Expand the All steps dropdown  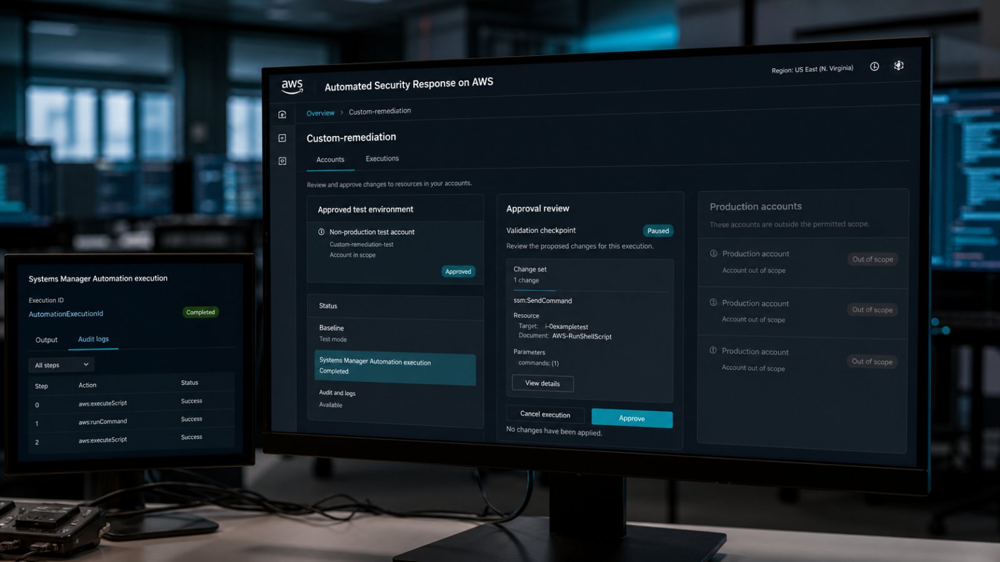point(61,365)
